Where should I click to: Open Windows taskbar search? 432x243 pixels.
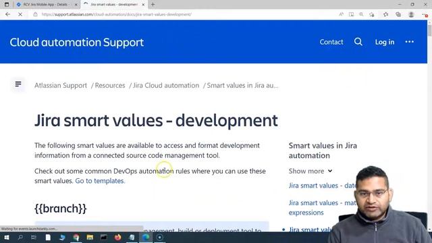tap(20, 237)
